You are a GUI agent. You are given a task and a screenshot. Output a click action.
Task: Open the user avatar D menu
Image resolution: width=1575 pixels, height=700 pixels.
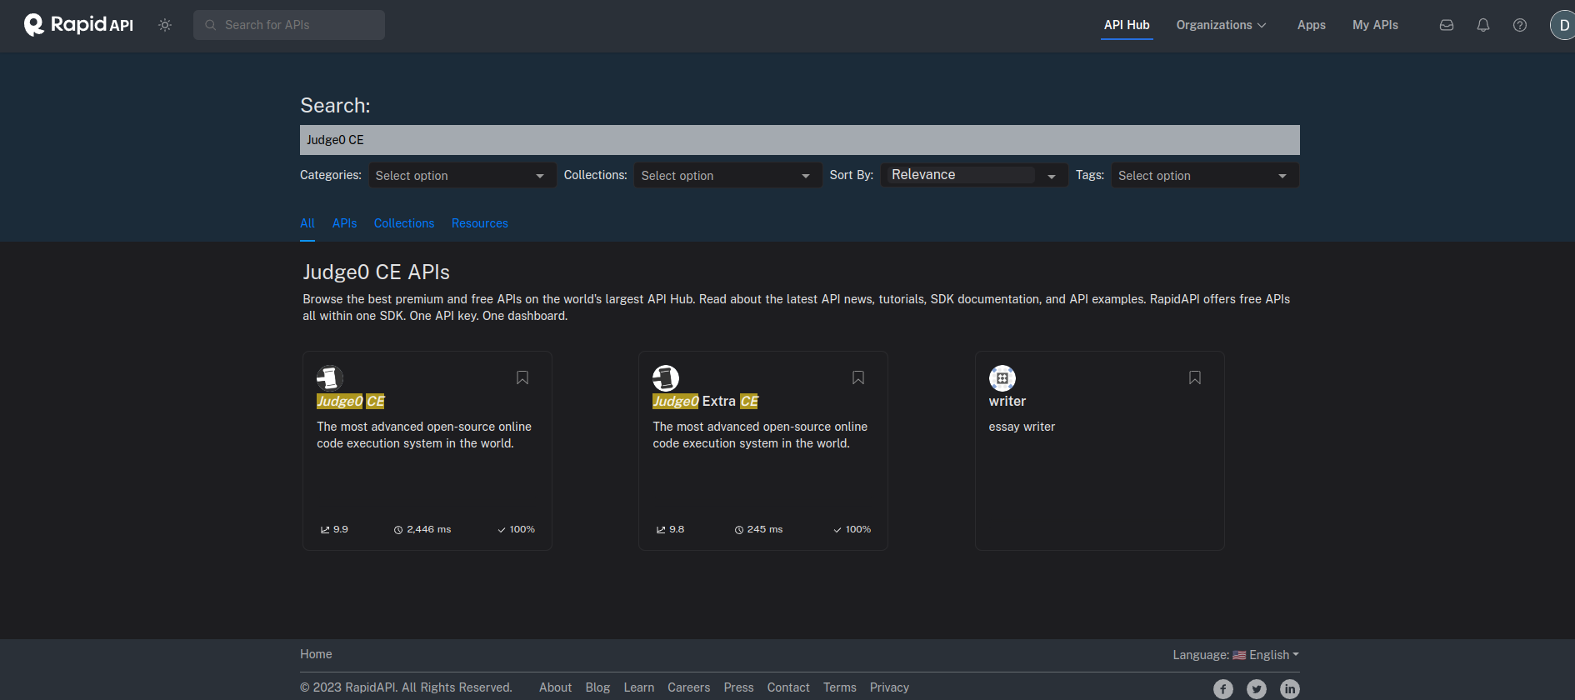tap(1563, 25)
